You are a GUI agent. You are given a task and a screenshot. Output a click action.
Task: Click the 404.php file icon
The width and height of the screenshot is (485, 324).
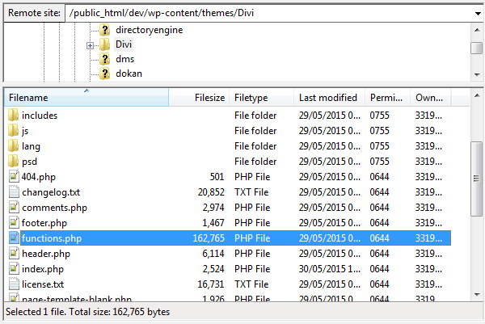point(14,176)
